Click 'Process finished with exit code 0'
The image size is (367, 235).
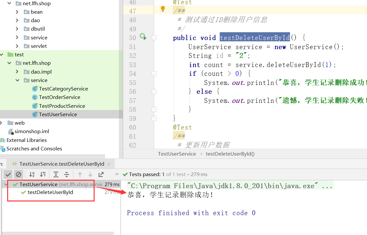tap(191, 213)
